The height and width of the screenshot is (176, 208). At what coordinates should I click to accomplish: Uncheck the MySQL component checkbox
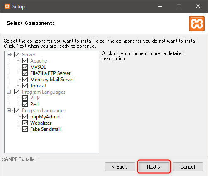click(25, 67)
